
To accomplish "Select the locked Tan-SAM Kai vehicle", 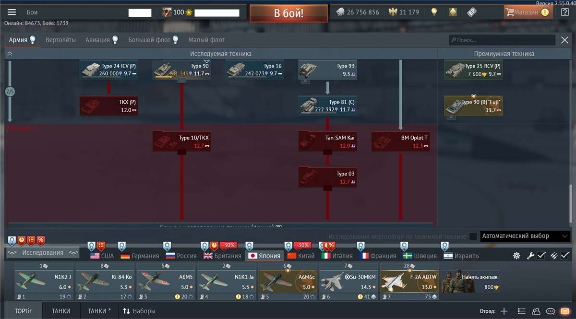I will [327, 142].
